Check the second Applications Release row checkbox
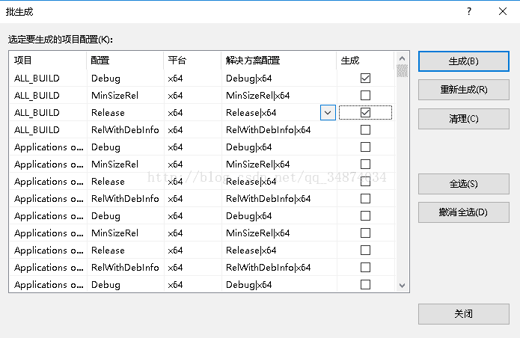Image resolution: width=520 pixels, height=338 pixels. (365, 251)
